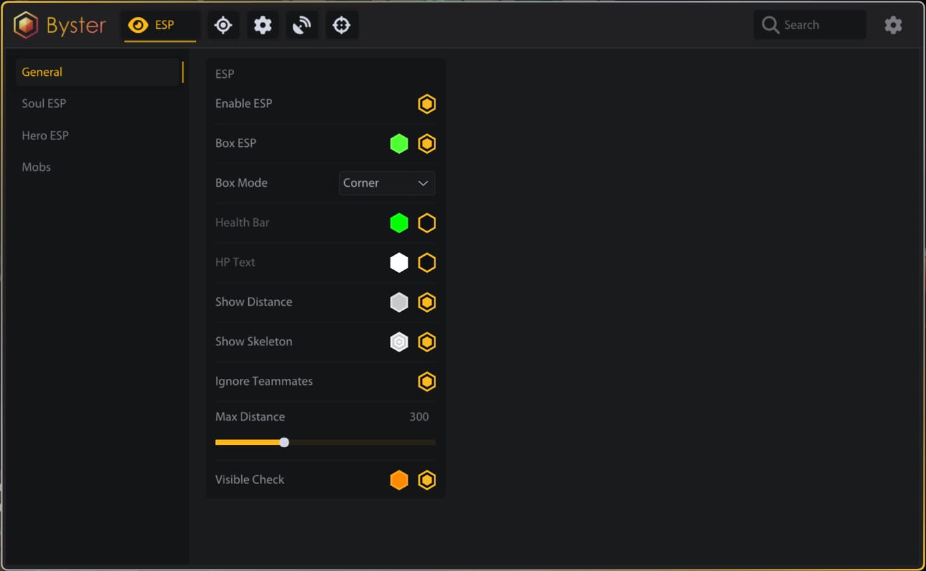
Task: Open the Hero ESP section
Action: 45,135
